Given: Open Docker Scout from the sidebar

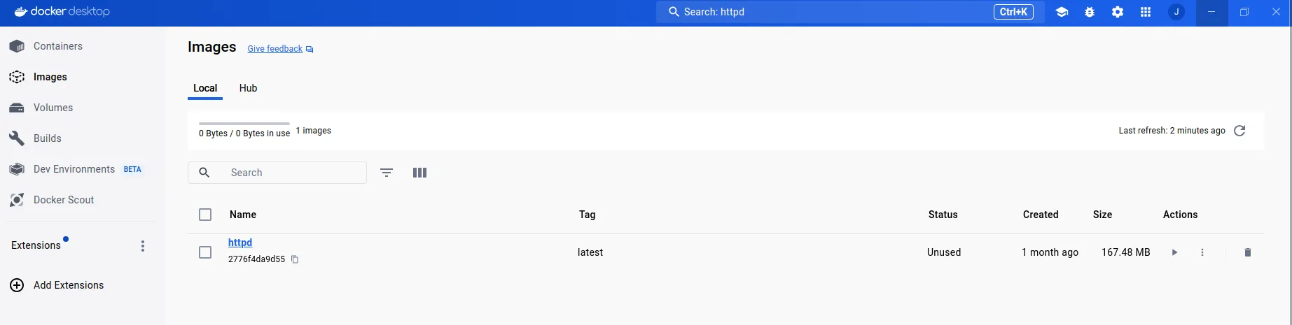Looking at the screenshot, I should coord(64,200).
